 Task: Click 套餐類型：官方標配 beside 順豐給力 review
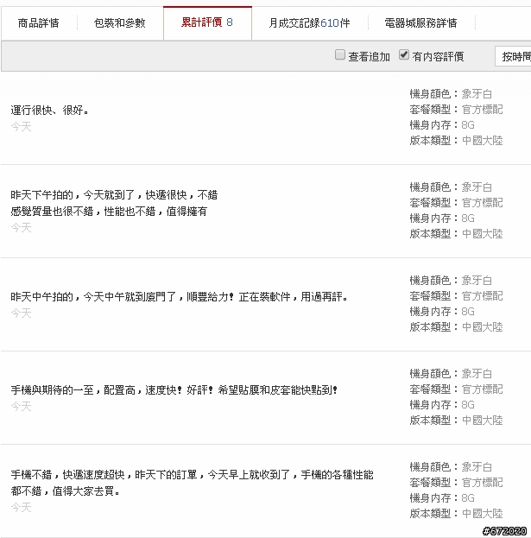(x=456, y=295)
